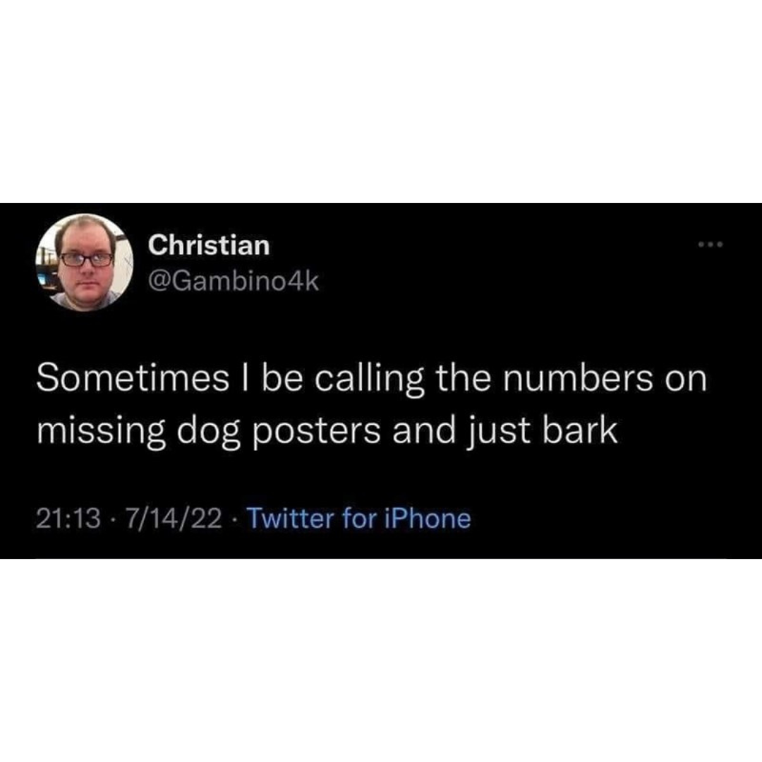Click the 7/14/22 date
Screen dimensions: 762x762
(174, 519)
